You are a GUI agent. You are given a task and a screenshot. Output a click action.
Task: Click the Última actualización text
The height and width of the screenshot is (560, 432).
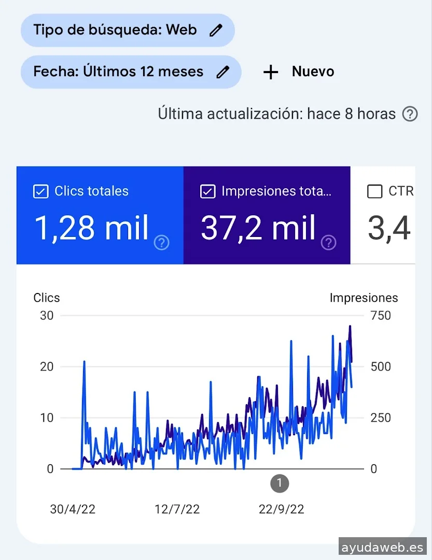point(276,114)
